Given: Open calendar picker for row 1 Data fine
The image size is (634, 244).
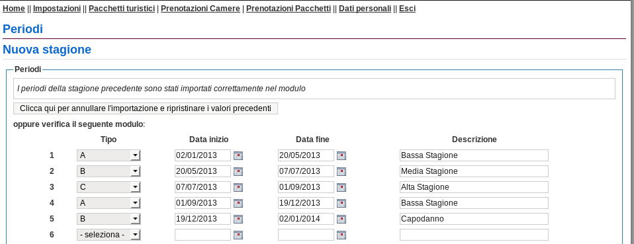Looking at the screenshot, I should (x=341, y=155).
